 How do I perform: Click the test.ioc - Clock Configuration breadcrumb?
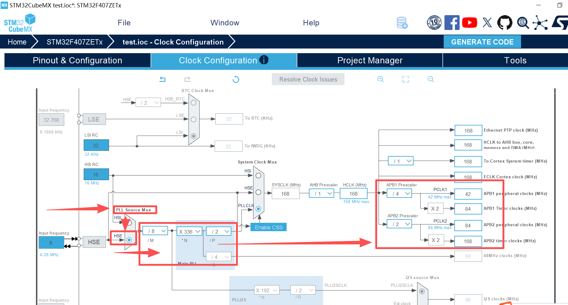(x=173, y=42)
